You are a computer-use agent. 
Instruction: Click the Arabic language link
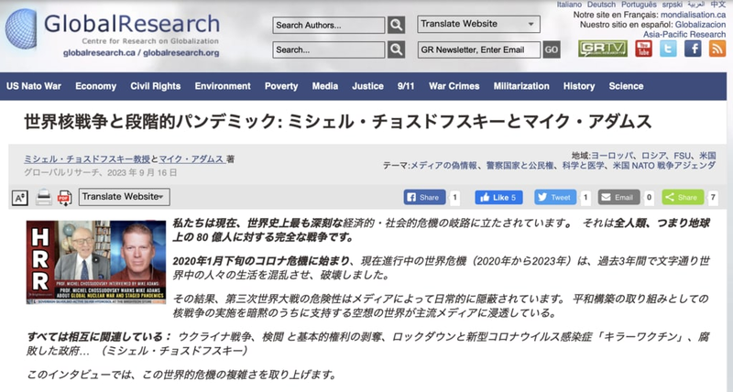click(695, 5)
